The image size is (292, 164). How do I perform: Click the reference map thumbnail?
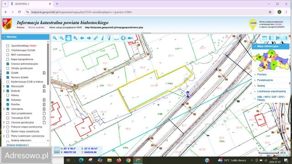point(271,60)
